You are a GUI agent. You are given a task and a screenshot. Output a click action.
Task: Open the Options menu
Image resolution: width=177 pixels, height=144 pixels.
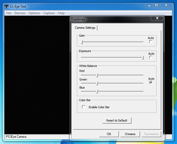(x=34, y=13)
